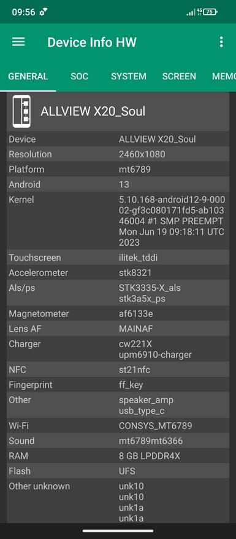This screenshot has width=236, height=539.
Task: Select the RAM 8 GB LPDDR4X row
Action: (118, 456)
